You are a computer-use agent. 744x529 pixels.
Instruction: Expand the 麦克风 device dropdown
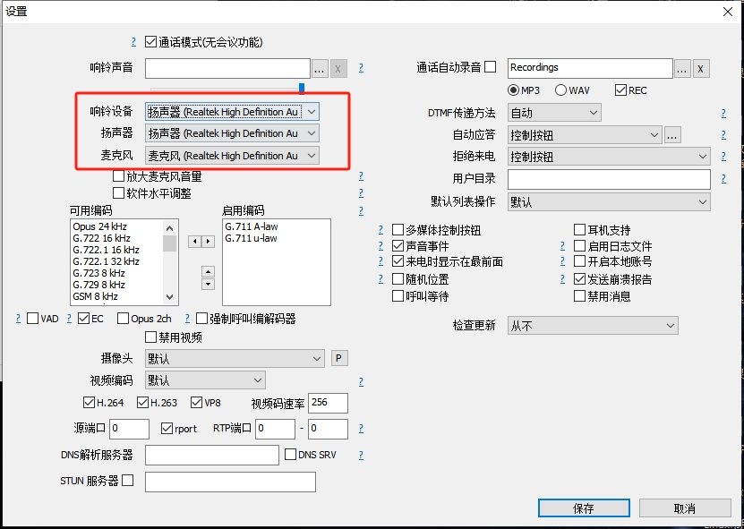point(232,156)
